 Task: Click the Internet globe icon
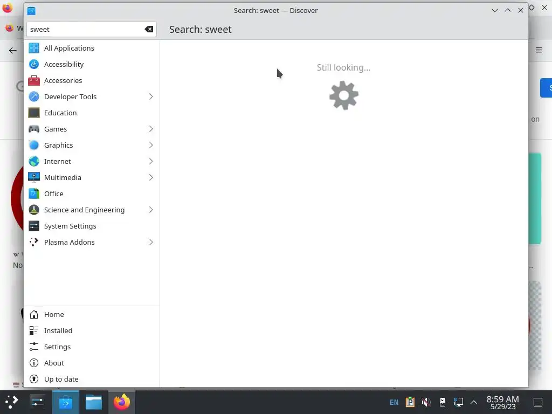point(34,162)
